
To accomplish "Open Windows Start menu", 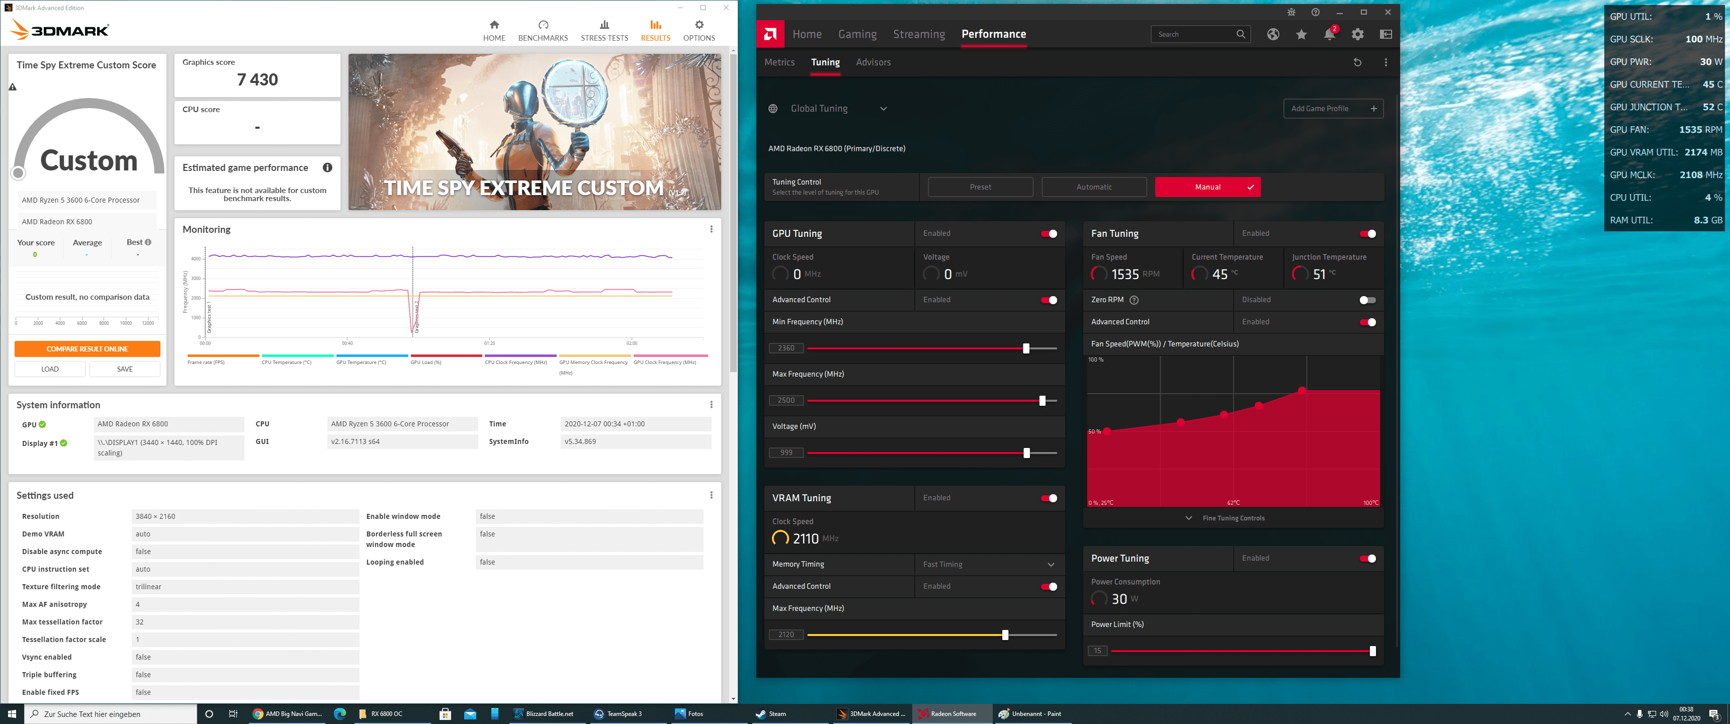I will [x=12, y=714].
